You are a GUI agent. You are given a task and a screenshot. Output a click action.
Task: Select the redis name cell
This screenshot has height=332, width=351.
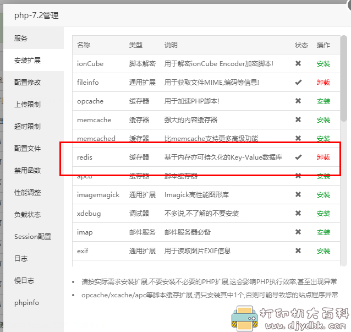85,157
